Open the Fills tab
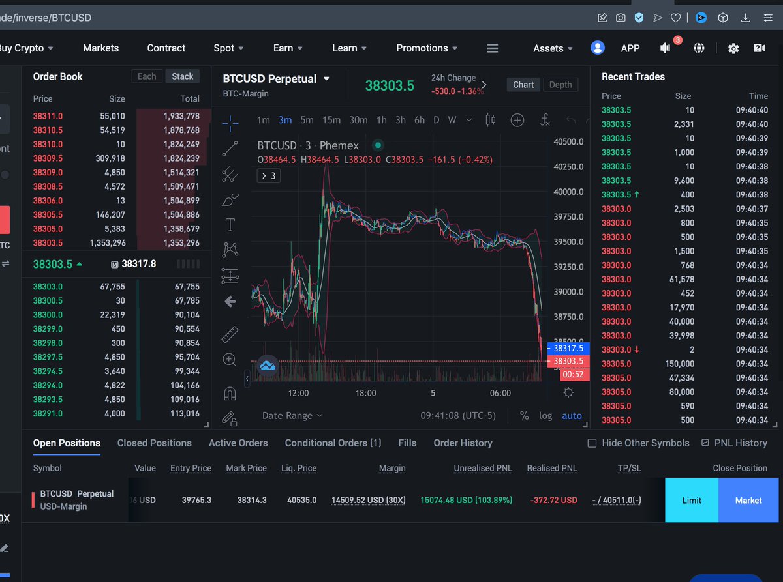Viewport: 783px width, 582px height. point(407,443)
